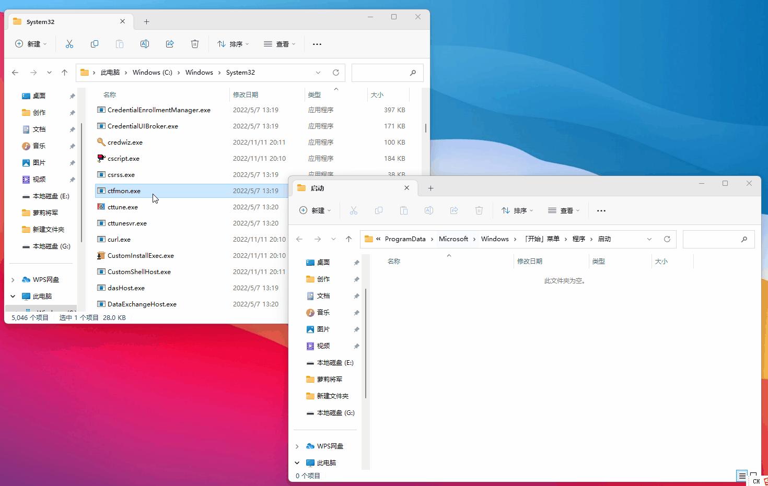Screen dimensions: 768x486
Task: Click the Rename icon in the System32 toolbar
Action: pos(145,44)
